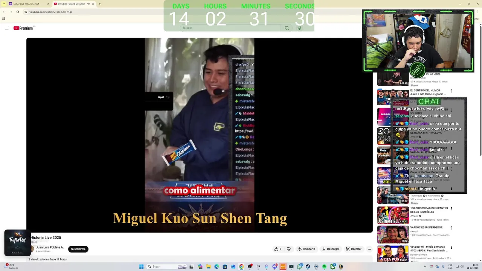Open the Tecnonauta video thumbnail with 36:27
Viewport: 482px width, 271px height.
coord(393,195)
